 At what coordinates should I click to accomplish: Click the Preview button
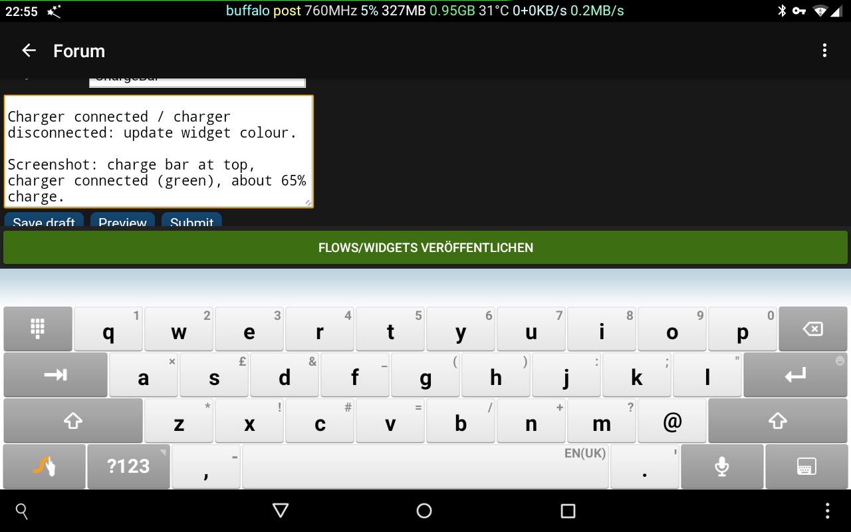[122, 221]
